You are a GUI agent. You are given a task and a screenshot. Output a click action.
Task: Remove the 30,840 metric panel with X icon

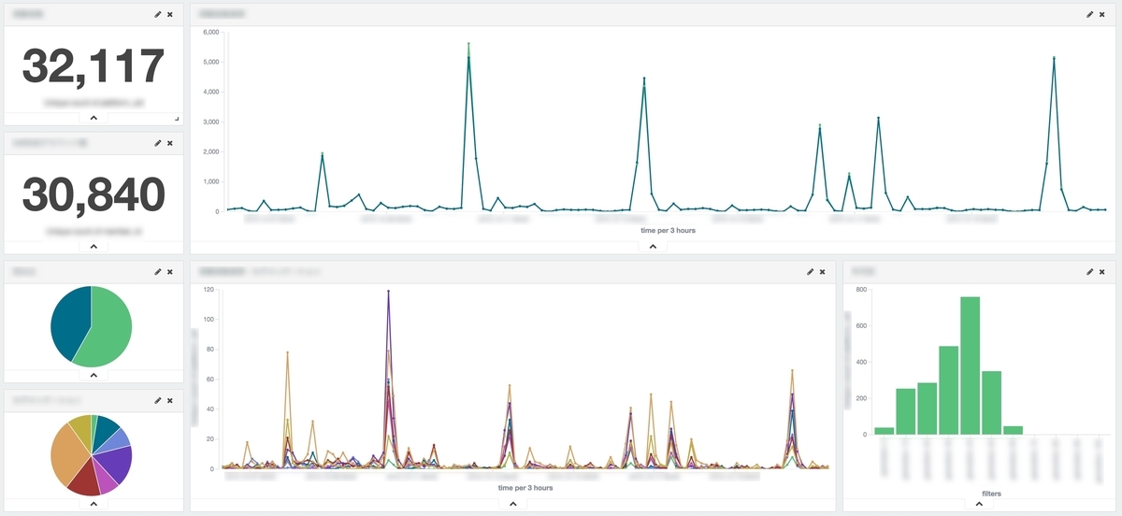click(x=169, y=143)
